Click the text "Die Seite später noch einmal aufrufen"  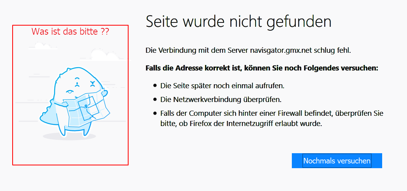(222, 85)
